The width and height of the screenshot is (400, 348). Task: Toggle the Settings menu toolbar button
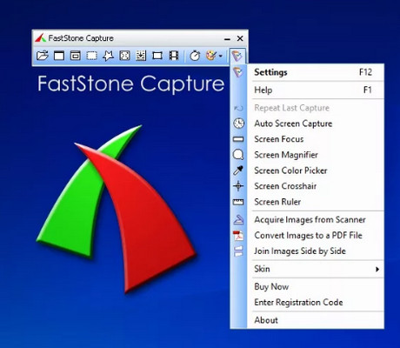[237, 56]
